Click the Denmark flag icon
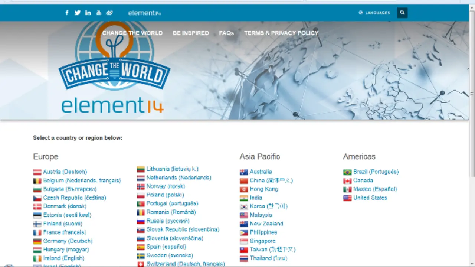 (37, 206)
